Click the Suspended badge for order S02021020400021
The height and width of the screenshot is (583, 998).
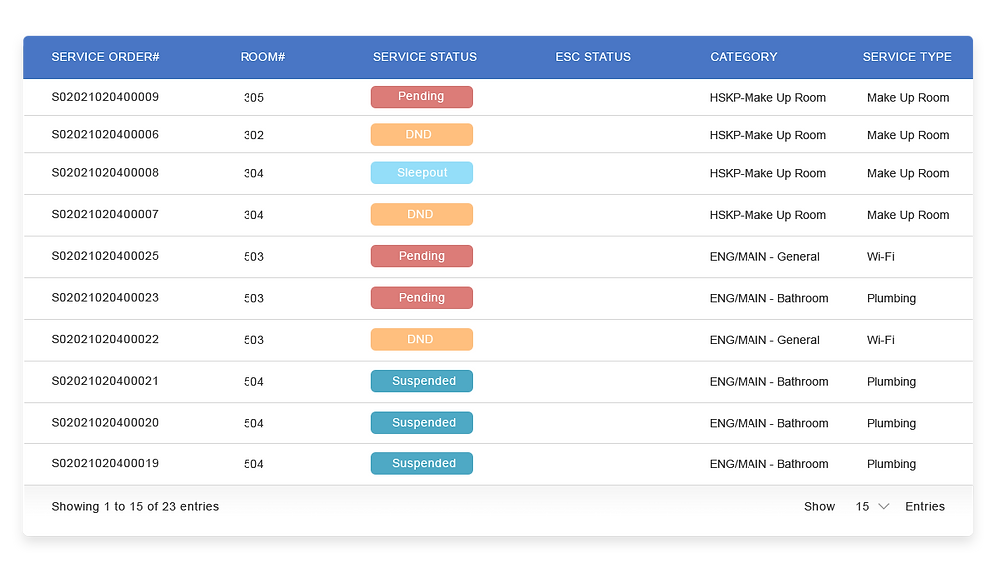tap(421, 381)
